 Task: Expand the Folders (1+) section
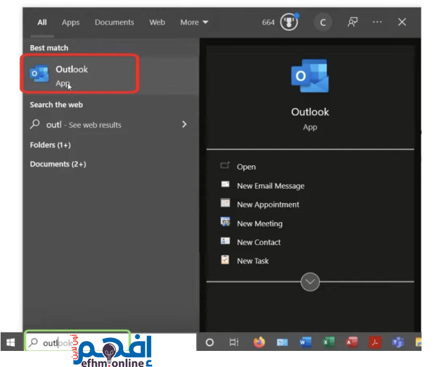(x=50, y=145)
